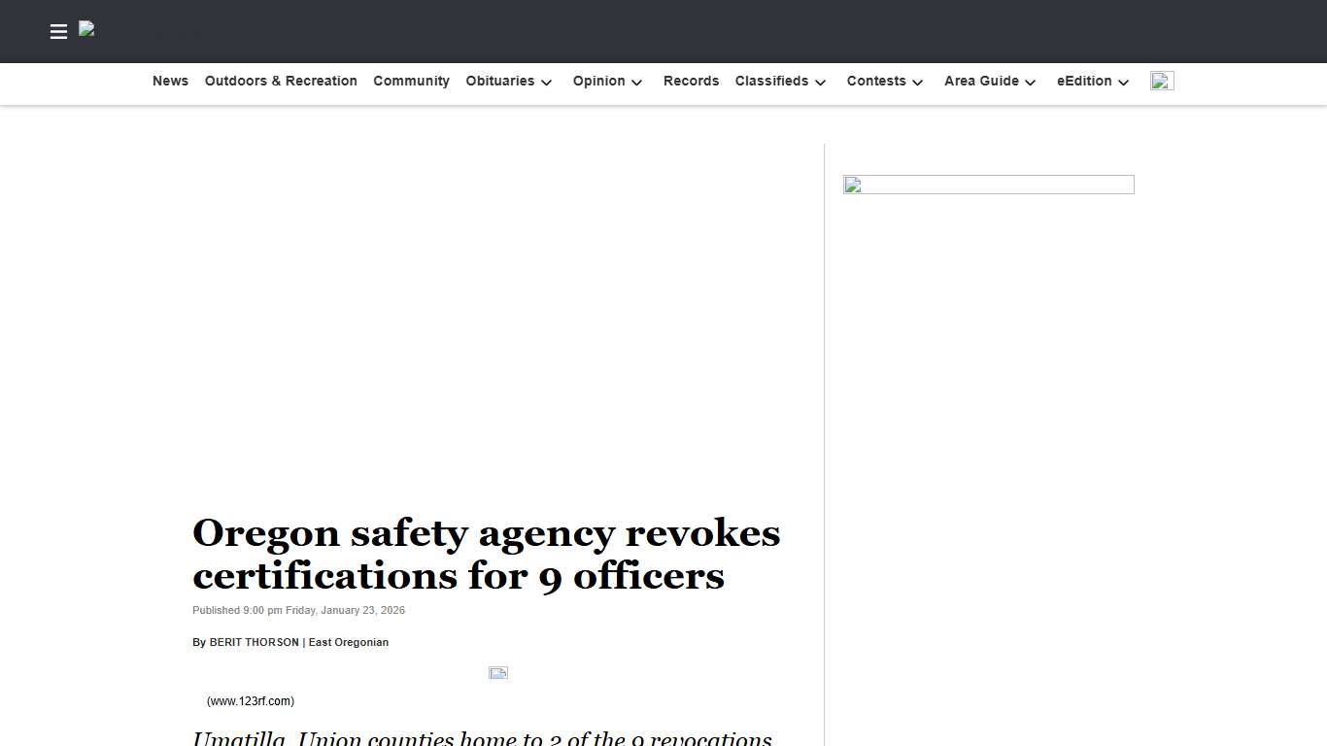The image size is (1327, 746).
Task: Follow the www.123rf.com credit link
Action: click(250, 700)
